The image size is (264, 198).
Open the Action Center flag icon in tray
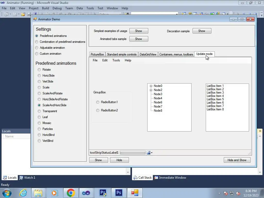coord(226,193)
